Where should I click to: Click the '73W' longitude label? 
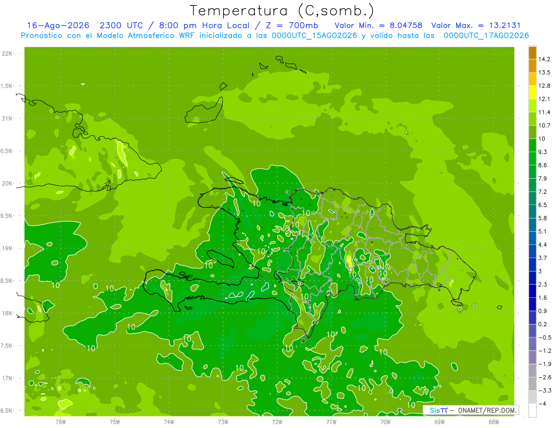[x=223, y=422]
